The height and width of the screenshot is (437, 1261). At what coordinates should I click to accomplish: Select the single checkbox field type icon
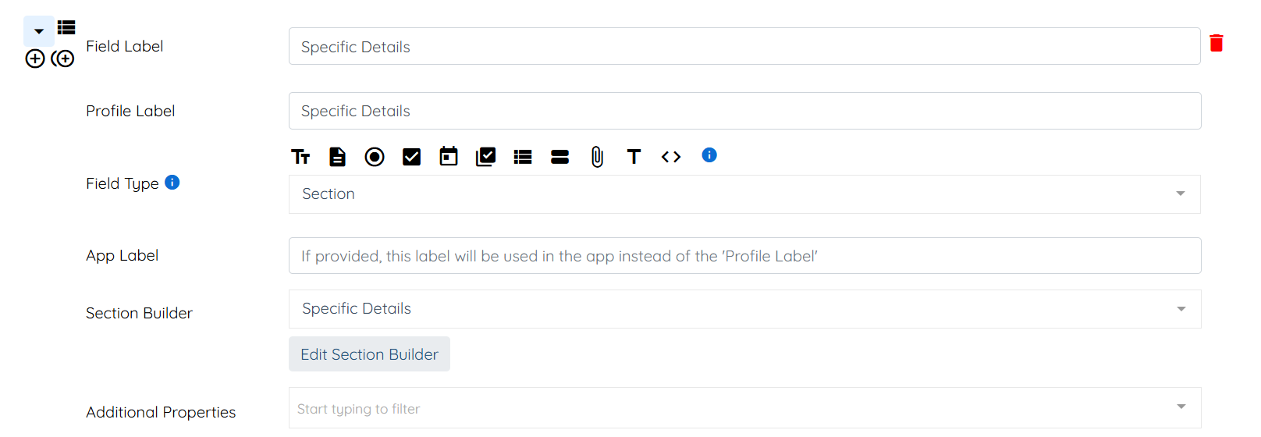pos(411,157)
